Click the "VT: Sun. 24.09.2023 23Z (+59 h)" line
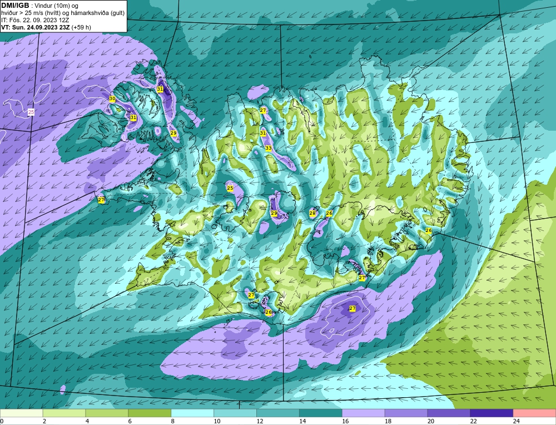 point(46,27)
